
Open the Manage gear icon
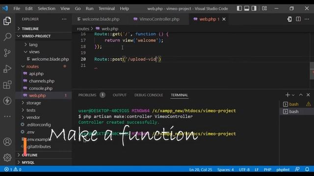7,157
